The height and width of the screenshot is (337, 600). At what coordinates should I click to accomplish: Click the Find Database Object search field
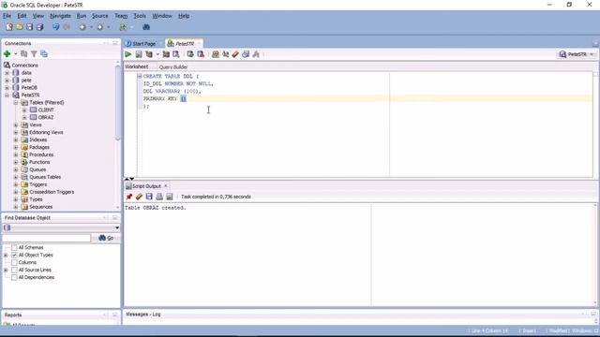point(46,238)
